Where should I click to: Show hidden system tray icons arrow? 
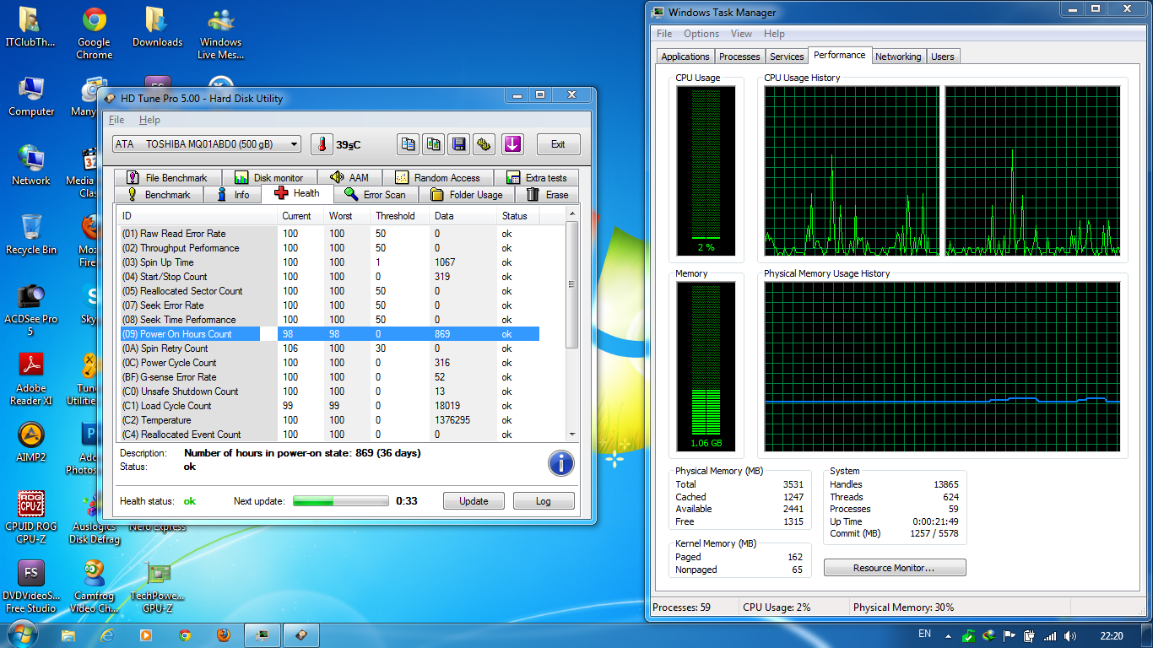[x=948, y=635]
